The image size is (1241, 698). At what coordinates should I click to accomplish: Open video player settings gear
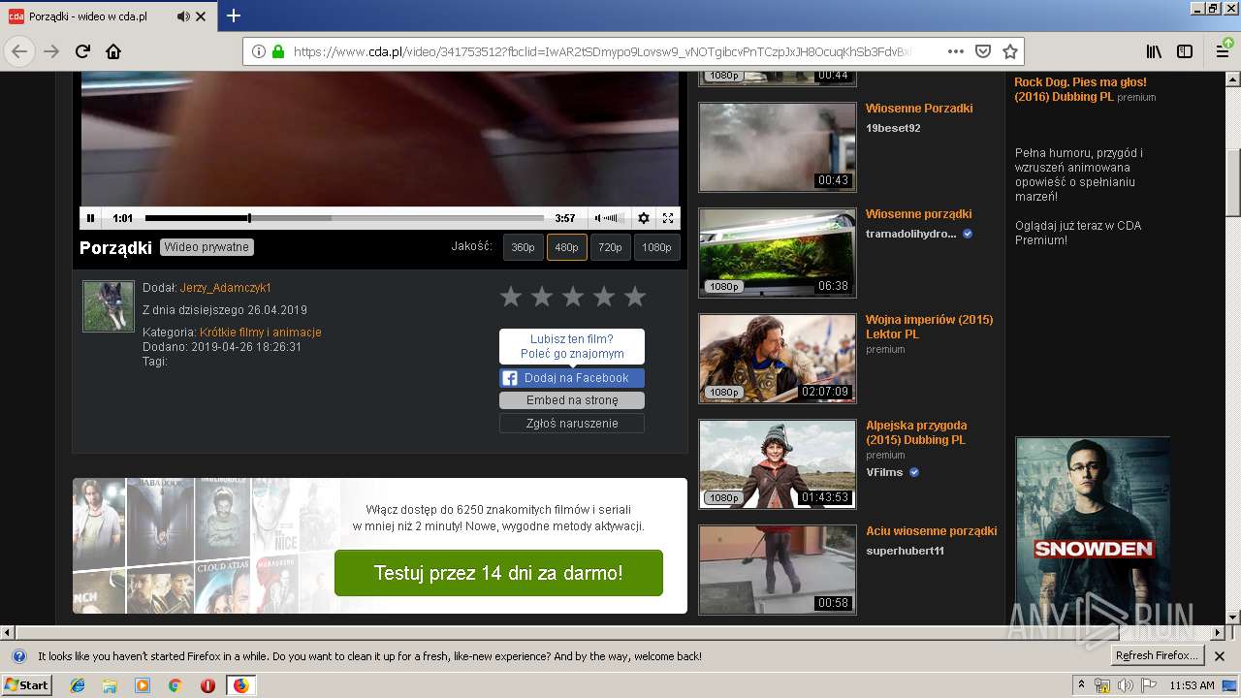(x=644, y=218)
